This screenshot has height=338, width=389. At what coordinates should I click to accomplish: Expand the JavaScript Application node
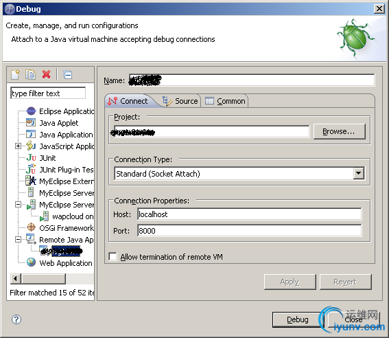click(x=18, y=146)
